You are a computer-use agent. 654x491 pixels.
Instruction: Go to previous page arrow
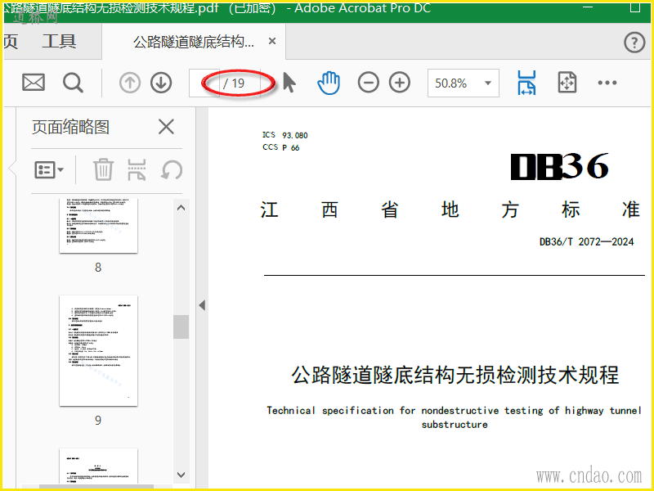[130, 83]
